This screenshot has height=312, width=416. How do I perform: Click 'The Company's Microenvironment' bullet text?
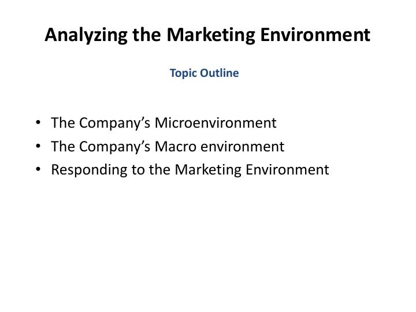[164, 123]
